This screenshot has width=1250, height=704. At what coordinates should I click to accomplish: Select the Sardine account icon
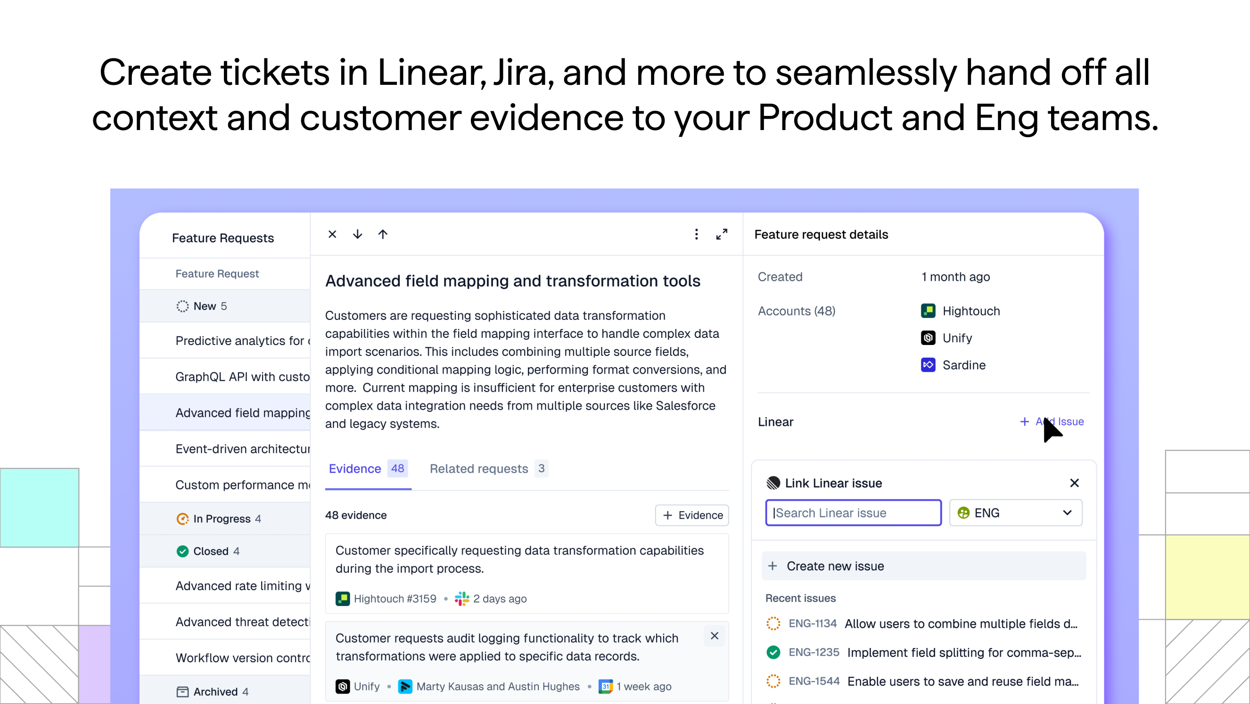(928, 365)
